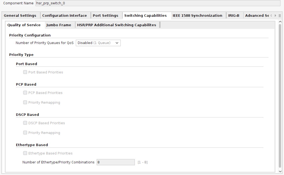Click the [1 - 8] range hint
Viewport: 284px width, 175px height.
pos(143,162)
